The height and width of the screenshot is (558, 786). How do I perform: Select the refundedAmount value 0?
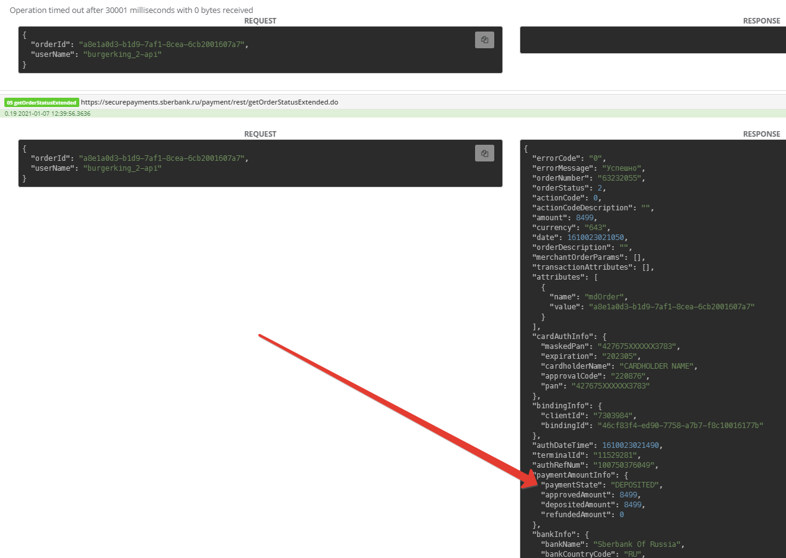tap(621, 515)
